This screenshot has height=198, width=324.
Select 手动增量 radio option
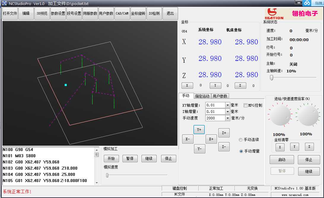(x=241, y=151)
